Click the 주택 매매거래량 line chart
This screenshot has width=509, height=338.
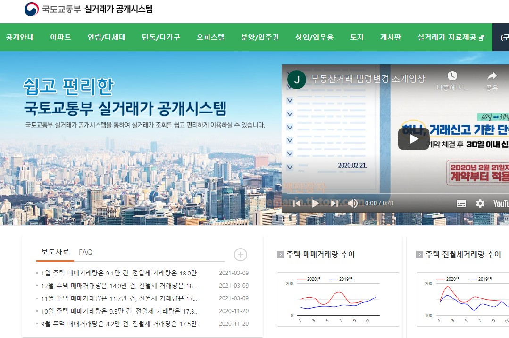tap(338, 299)
